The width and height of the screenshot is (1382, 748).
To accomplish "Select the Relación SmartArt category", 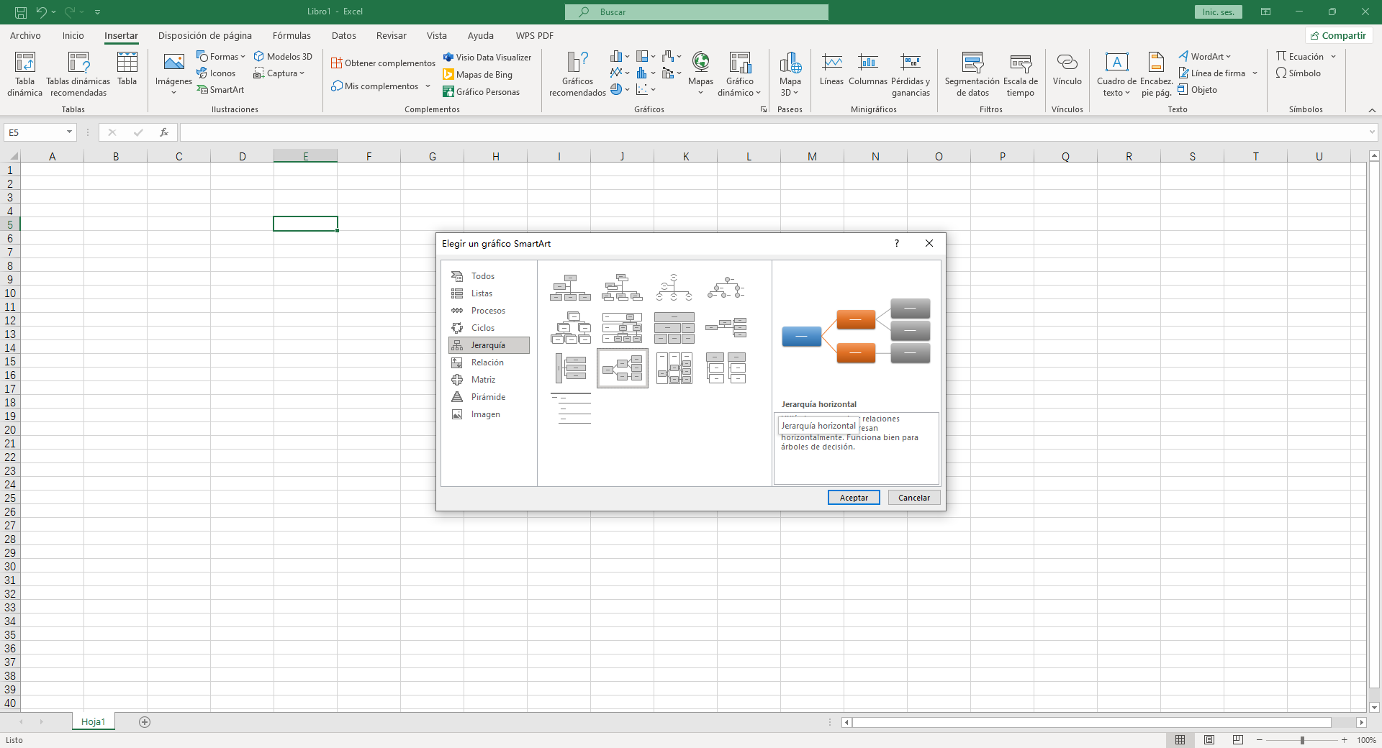I will click(489, 362).
